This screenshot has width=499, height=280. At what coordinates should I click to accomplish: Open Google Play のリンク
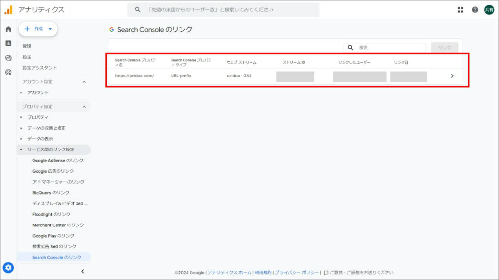coord(53,236)
